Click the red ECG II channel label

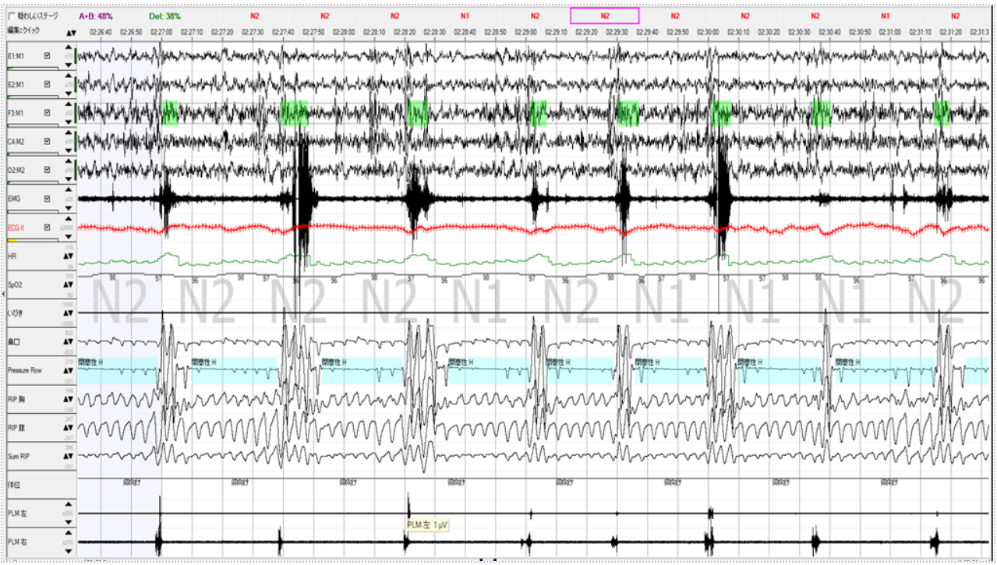click(17, 227)
